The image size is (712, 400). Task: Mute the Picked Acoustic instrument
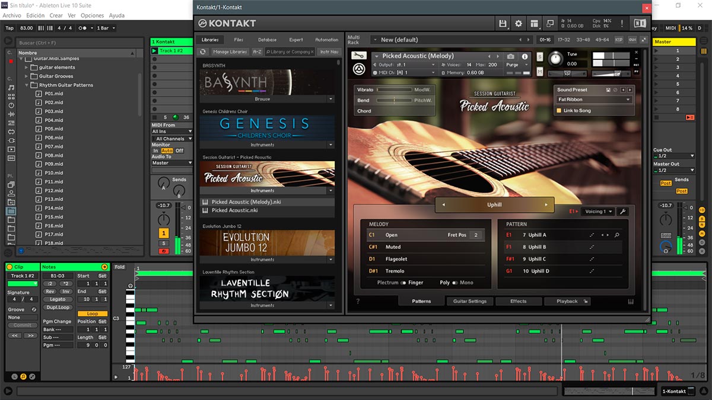click(x=540, y=72)
